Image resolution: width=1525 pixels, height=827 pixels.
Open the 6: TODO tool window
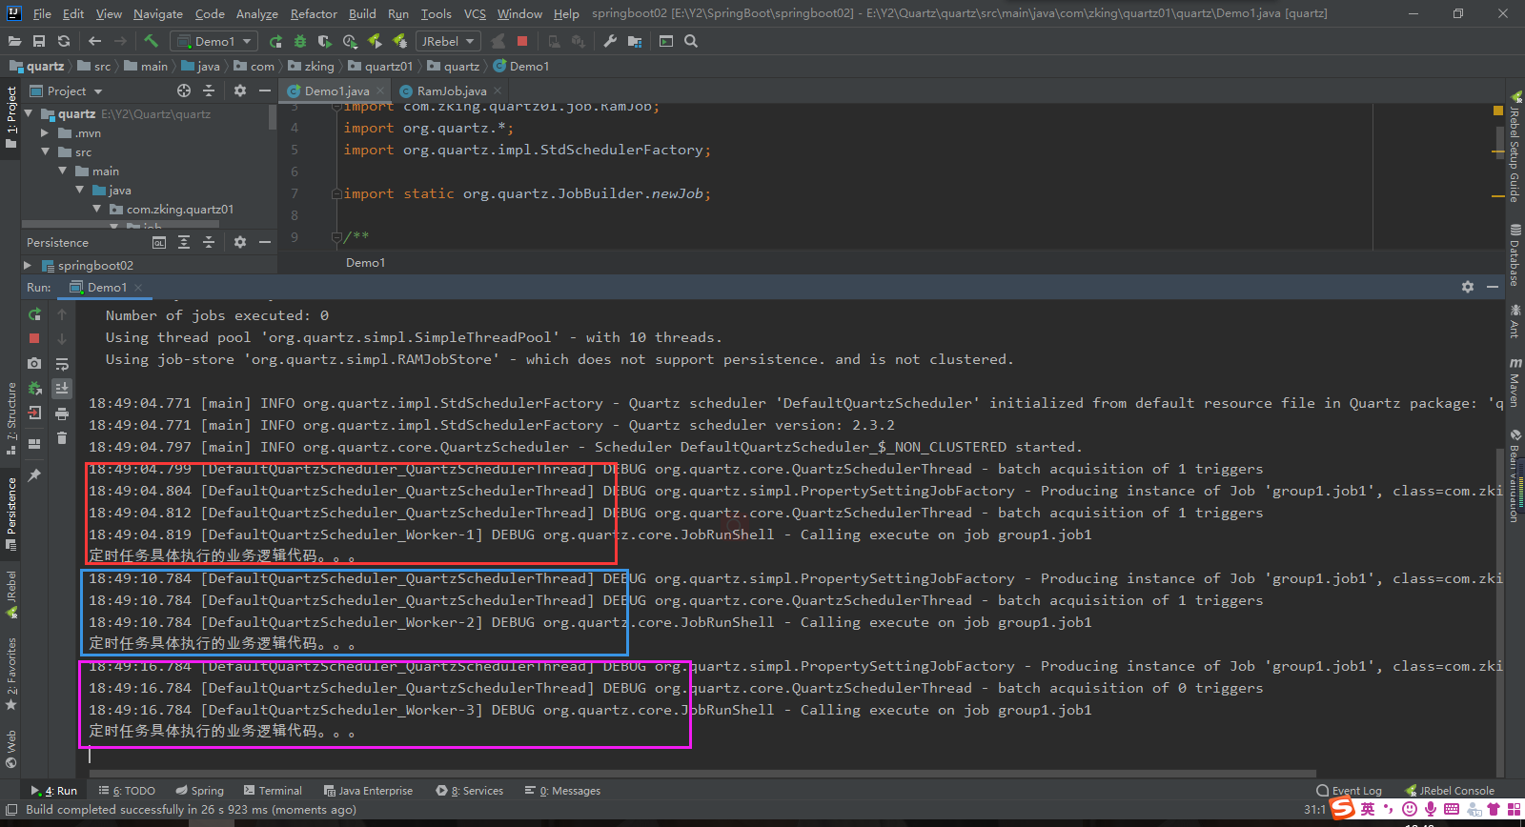127,791
